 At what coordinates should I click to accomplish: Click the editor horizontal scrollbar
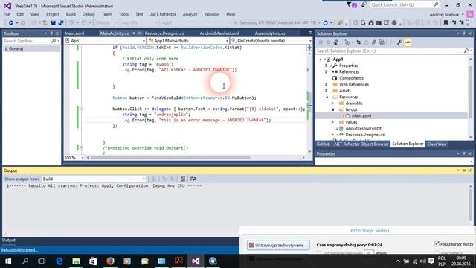(170, 158)
